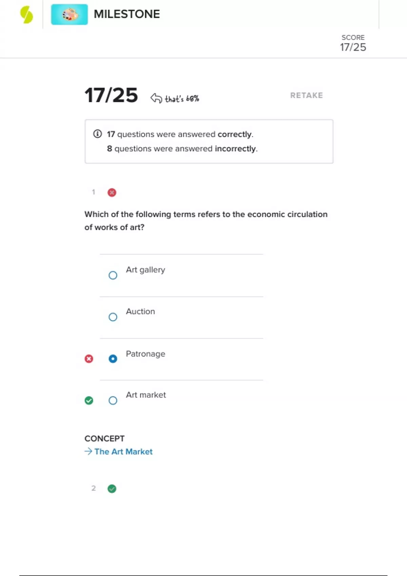Viewport: 407px width, 576px height.
Task: Select the Art market radio option
Action: pyautogui.click(x=113, y=400)
